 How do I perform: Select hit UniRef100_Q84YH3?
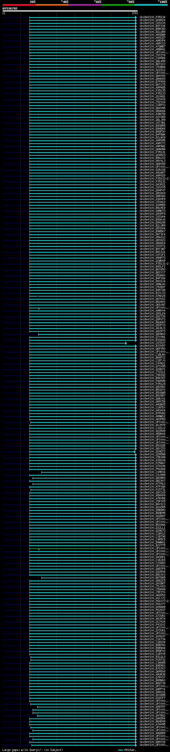(152, 76)
